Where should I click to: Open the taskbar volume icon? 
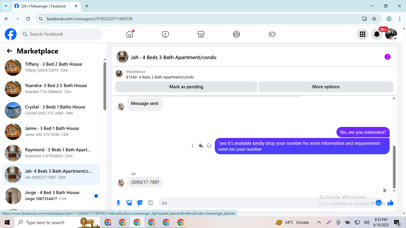367,222
